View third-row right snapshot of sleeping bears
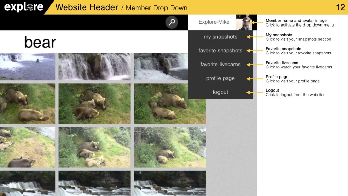The width and height of the screenshot is (348, 196). [x=170, y=147]
